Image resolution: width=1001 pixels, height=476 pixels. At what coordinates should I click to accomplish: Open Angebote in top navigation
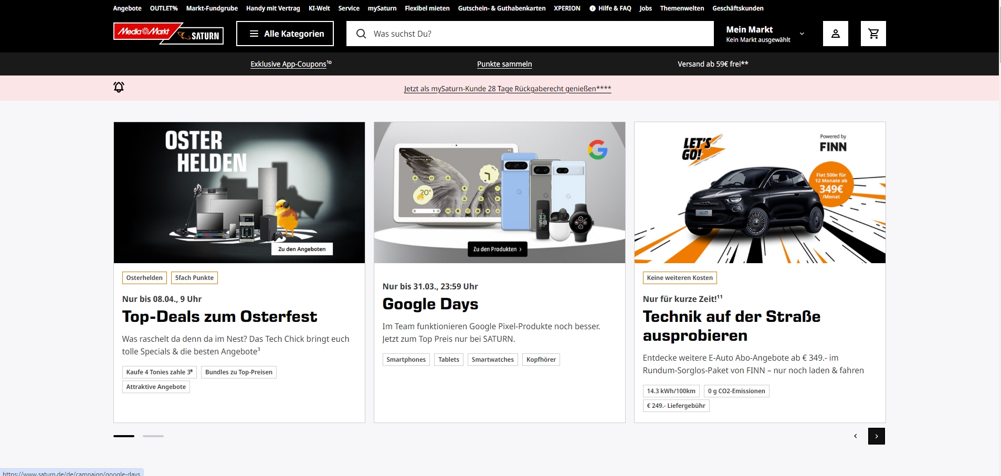(x=128, y=8)
